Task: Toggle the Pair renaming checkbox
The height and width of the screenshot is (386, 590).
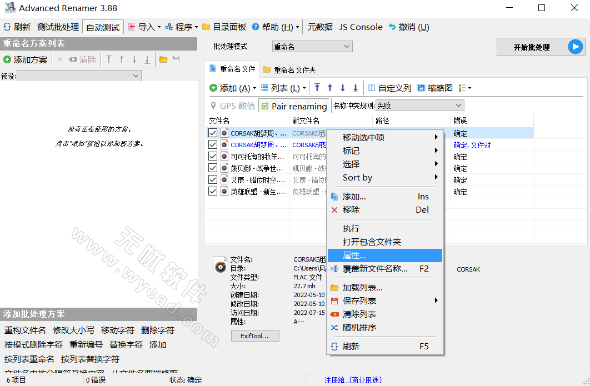Action: coord(265,106)
